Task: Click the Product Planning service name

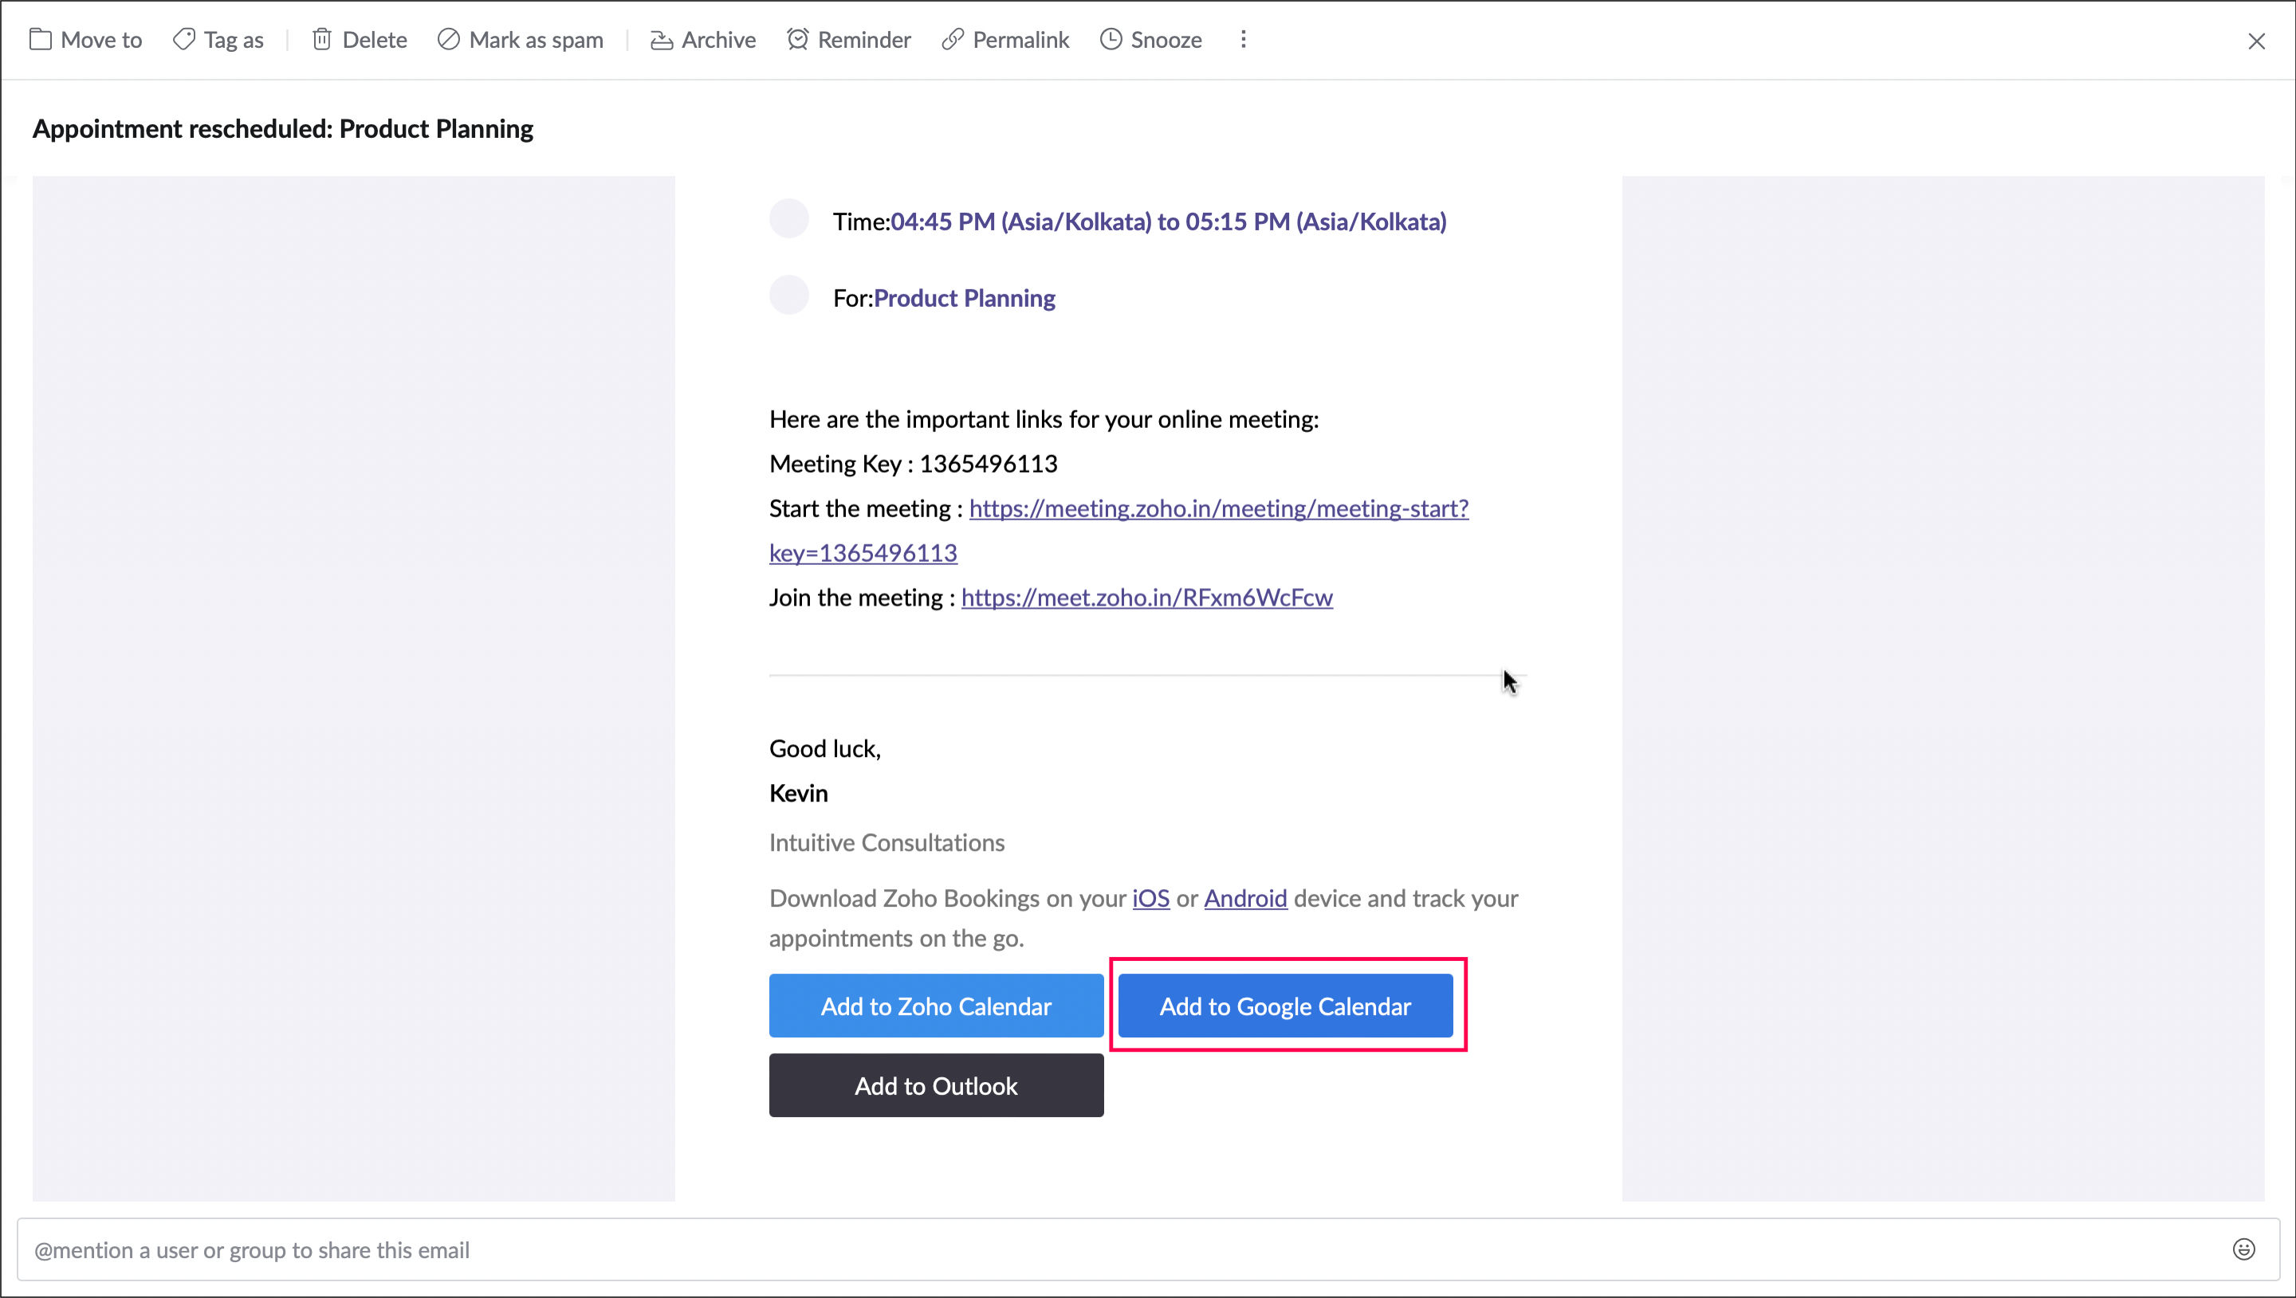Action: point(964,298)
